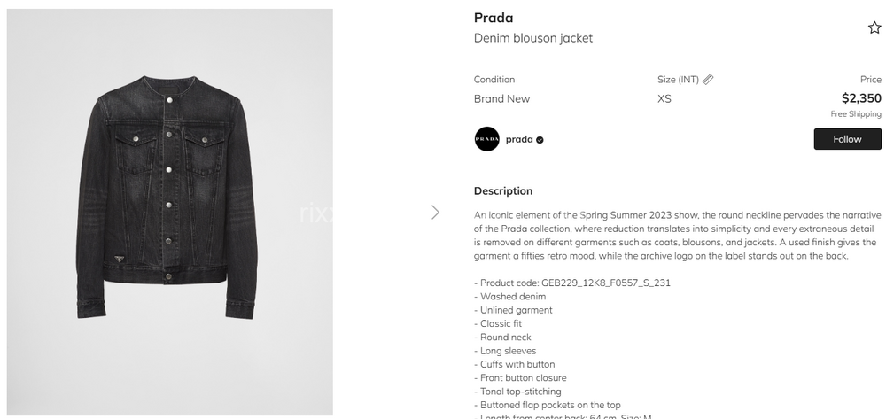886x419 pixels.
Task: Open the prada seller profile name
Action: point(519,139)
